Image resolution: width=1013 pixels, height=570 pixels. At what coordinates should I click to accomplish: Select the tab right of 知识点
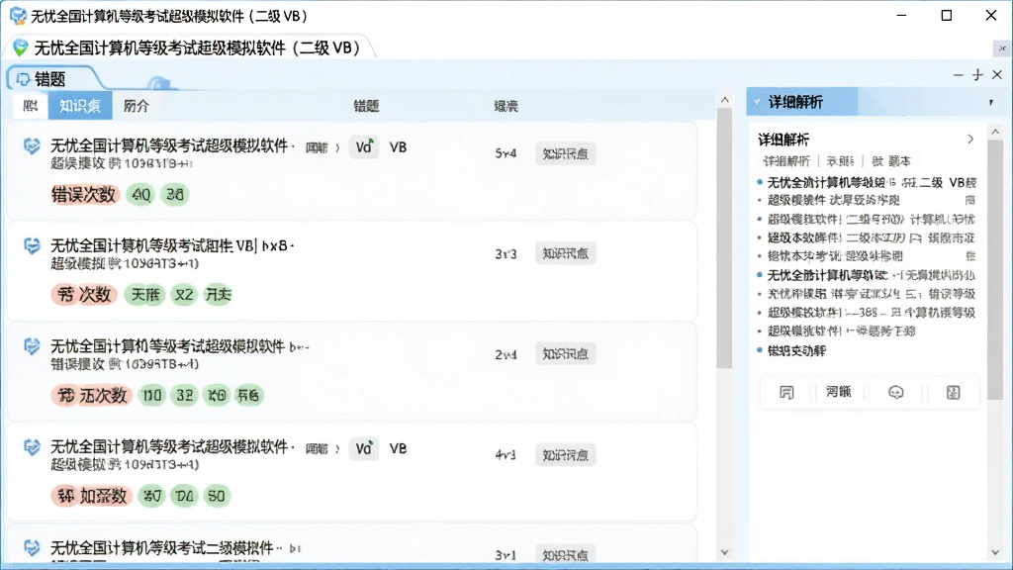click(137, 106)
